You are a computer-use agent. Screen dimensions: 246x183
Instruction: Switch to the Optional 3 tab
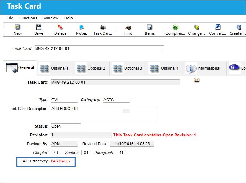[128, 68]
